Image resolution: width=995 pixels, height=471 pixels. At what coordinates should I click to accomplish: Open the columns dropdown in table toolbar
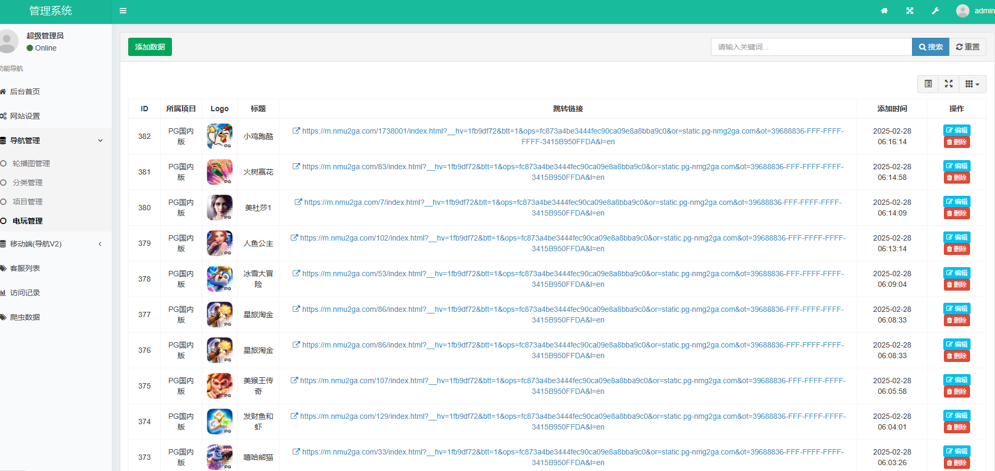click(972, 84)
